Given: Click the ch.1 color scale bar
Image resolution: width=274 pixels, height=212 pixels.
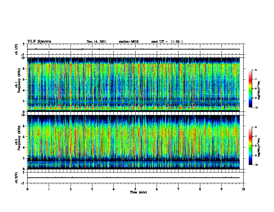Looking at the screenshot, I should [x=250, y=89].
